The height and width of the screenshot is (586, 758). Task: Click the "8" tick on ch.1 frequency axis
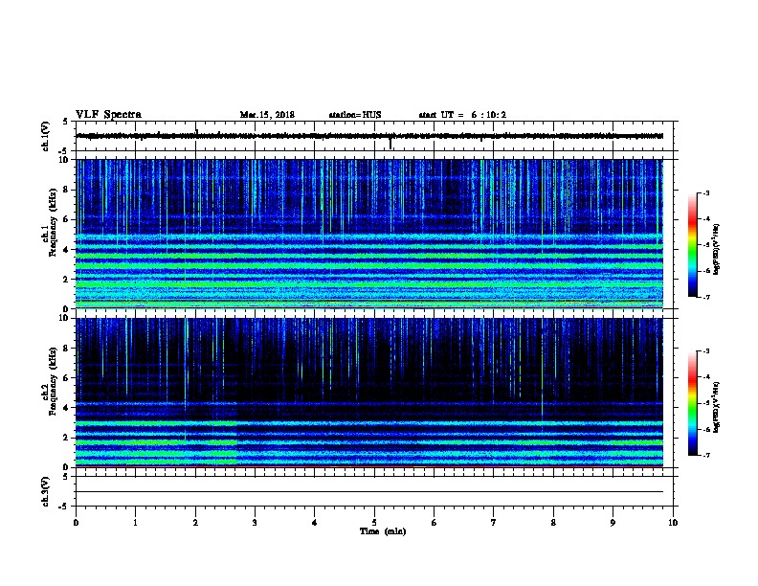tap(67, 190)
